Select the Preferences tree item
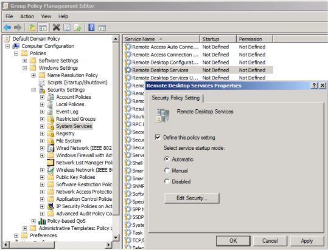Image resolution: width=328 pixels, height=250 pixels. point(43,235)
